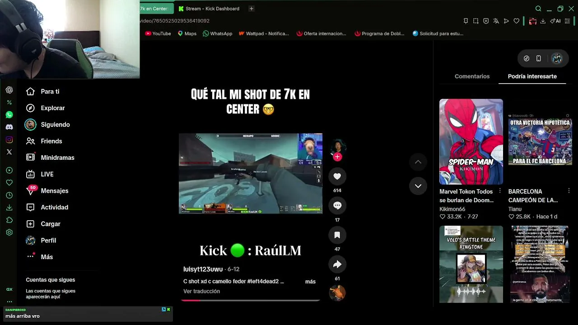
Task: Select the Podría interesarte tab
Action: click(x=532, y=76)
